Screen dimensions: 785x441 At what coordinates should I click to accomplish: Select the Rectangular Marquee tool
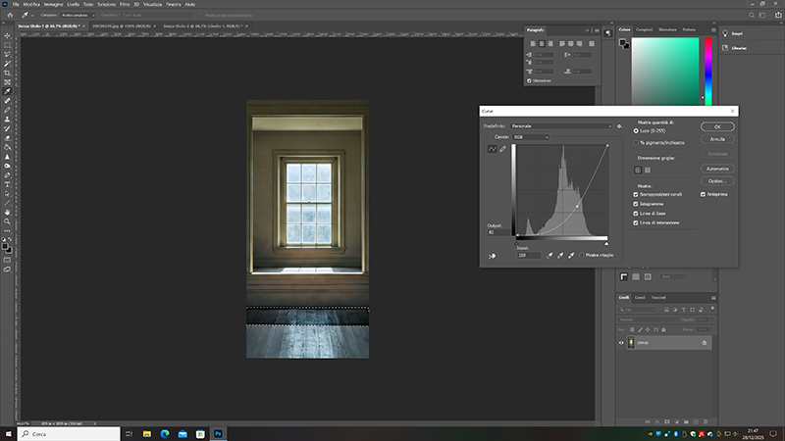(x=7, y=45)
